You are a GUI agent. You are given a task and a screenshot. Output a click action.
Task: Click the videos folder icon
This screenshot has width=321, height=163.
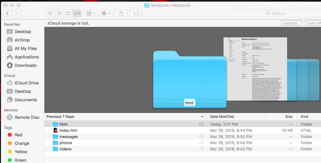[55, 149]
